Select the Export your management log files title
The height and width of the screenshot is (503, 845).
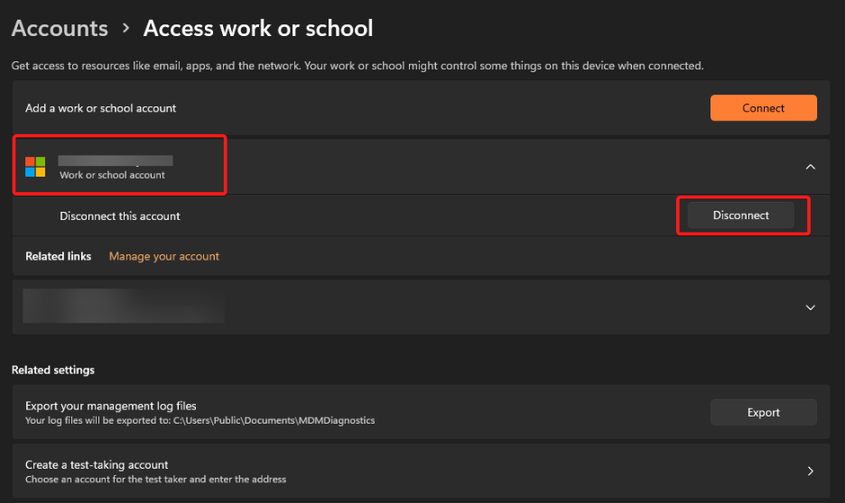pyautogui.click(x=111, y=406)
